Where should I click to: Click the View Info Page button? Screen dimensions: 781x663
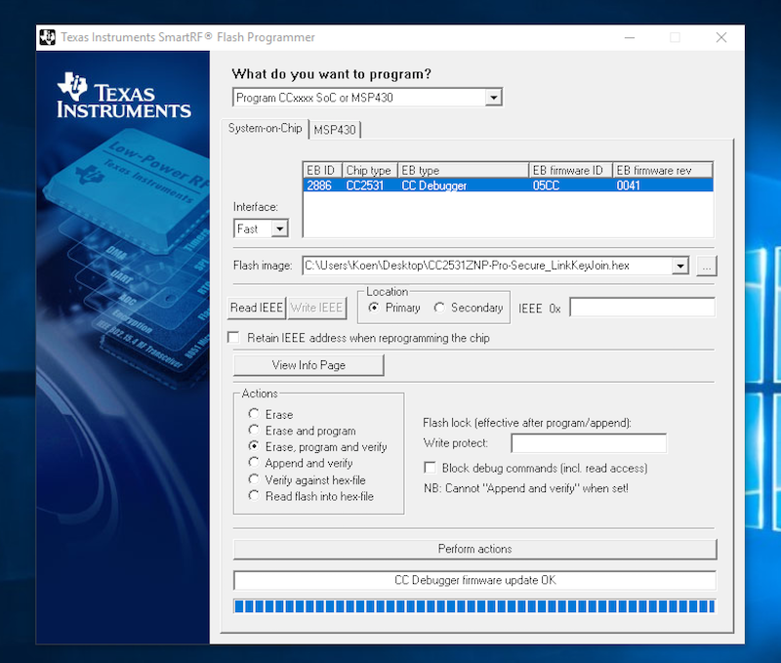pyautogui.click(x=308, y=365)
